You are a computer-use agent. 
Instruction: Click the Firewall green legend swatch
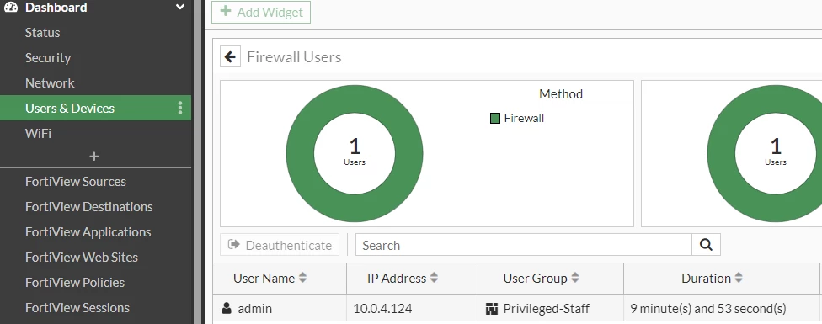tap(495, 119)
